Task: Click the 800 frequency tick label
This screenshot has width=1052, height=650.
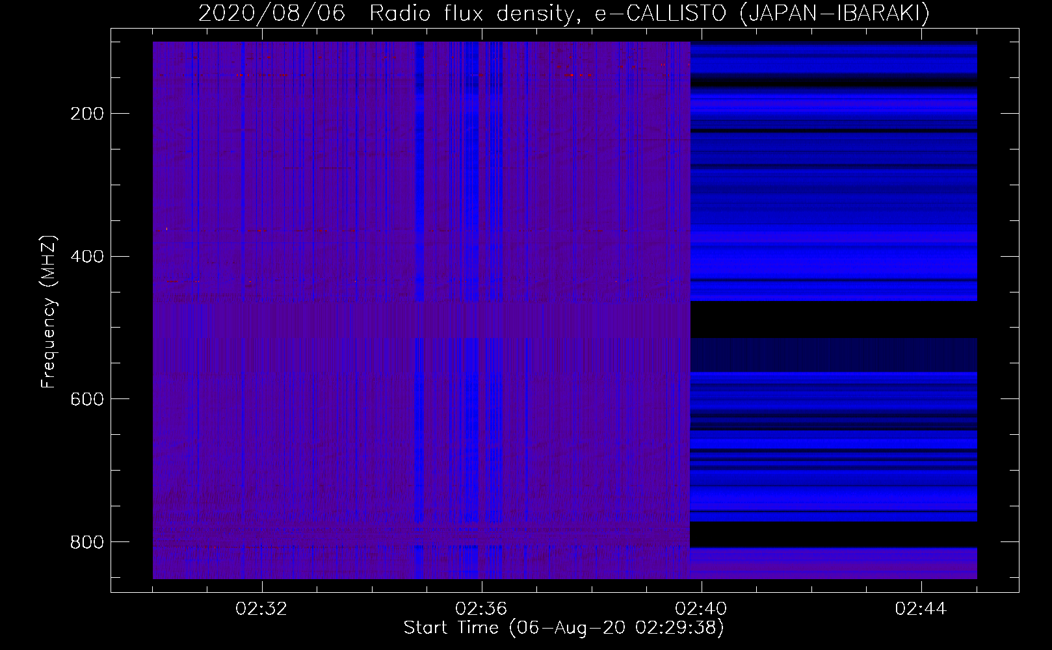Action: point(87,541)
